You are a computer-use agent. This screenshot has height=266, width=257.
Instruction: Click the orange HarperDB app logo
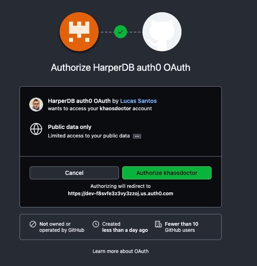[x=79, y=32]
